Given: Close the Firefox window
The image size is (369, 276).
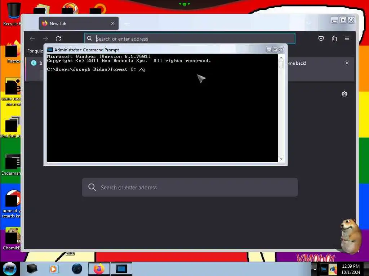Looking at the screenshot, I should coord(351,20).
